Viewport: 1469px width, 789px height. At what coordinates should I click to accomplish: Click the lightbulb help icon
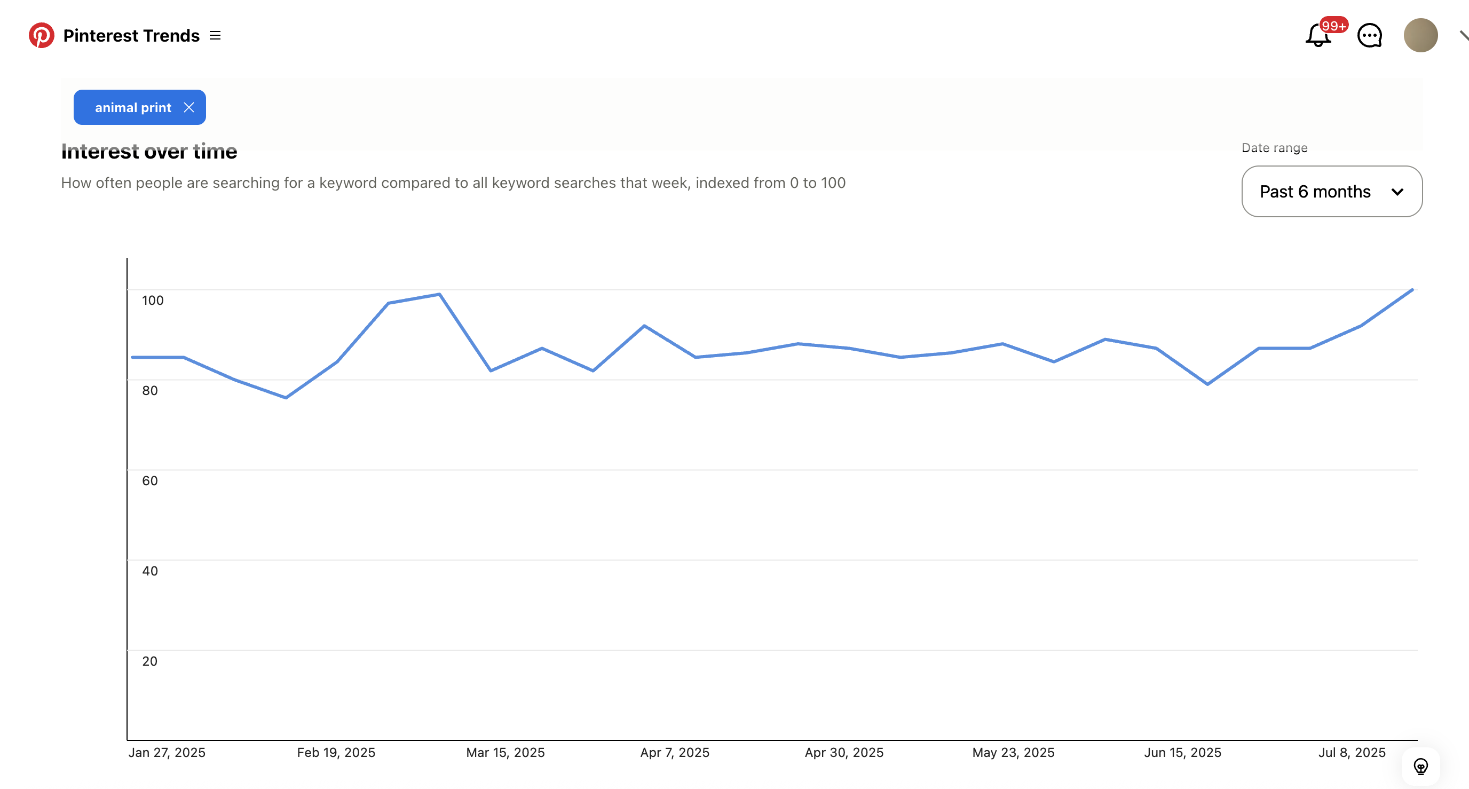[1420, 766]
